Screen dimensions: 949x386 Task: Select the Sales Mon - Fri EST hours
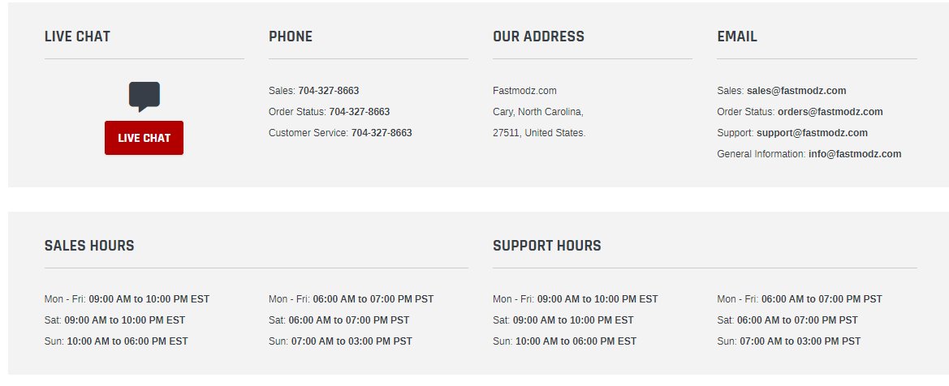click(127, 299)
